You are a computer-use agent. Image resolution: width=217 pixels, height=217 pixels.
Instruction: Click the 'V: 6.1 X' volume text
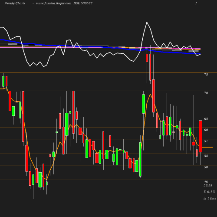click(x=209, y=192)
